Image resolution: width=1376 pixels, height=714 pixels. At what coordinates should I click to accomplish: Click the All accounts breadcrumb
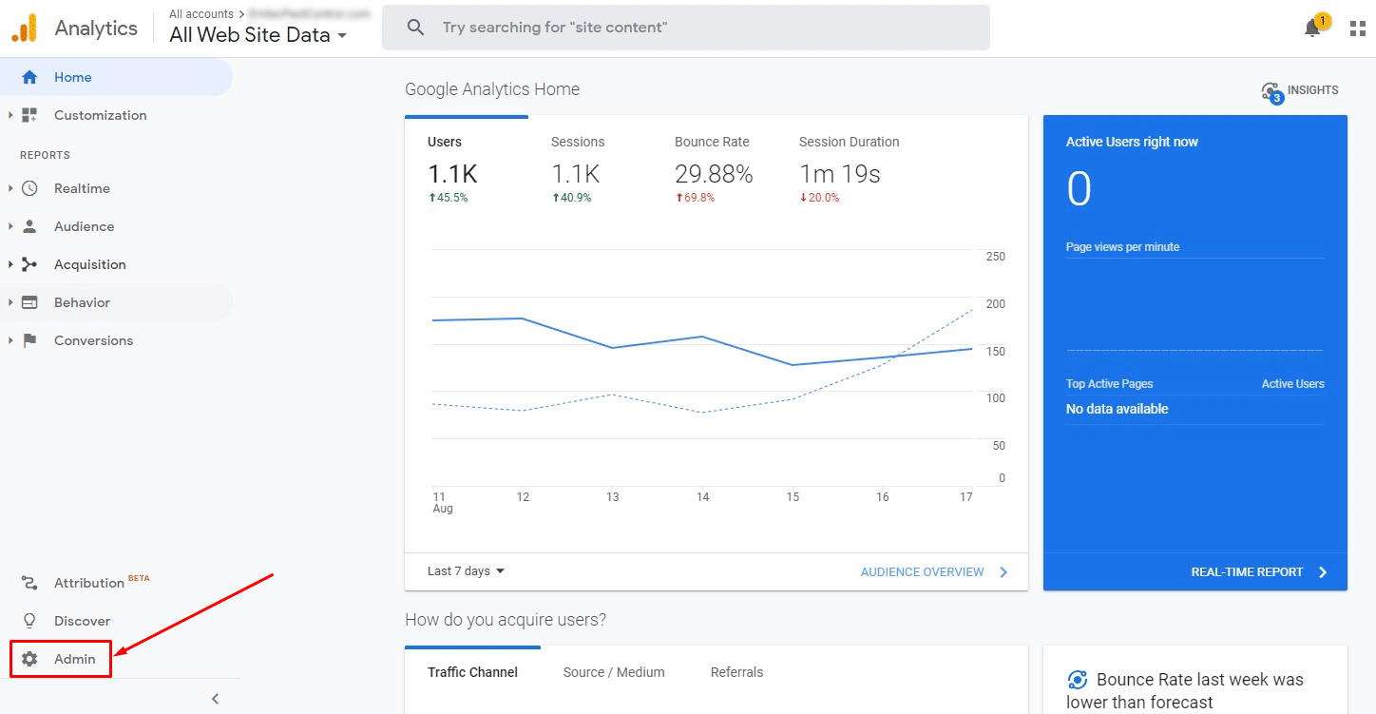[201, 14]
